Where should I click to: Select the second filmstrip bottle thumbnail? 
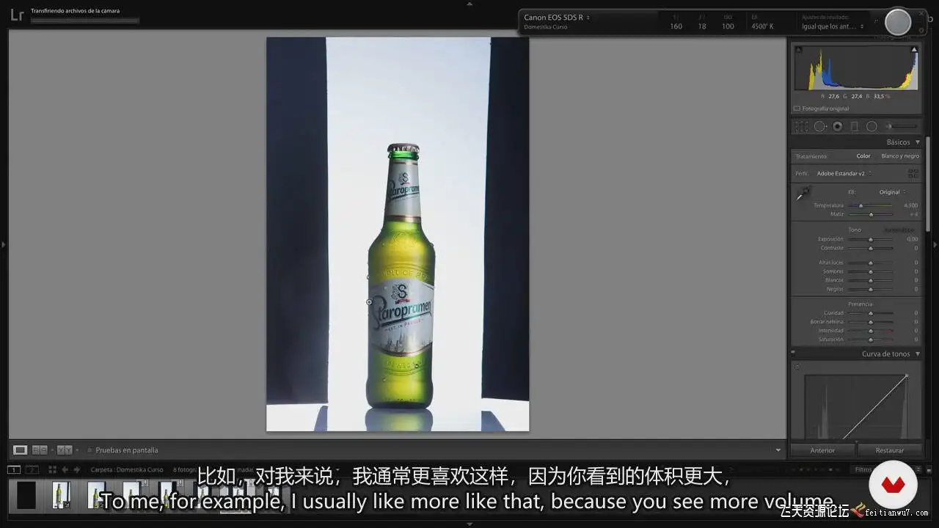coord(62,495)
